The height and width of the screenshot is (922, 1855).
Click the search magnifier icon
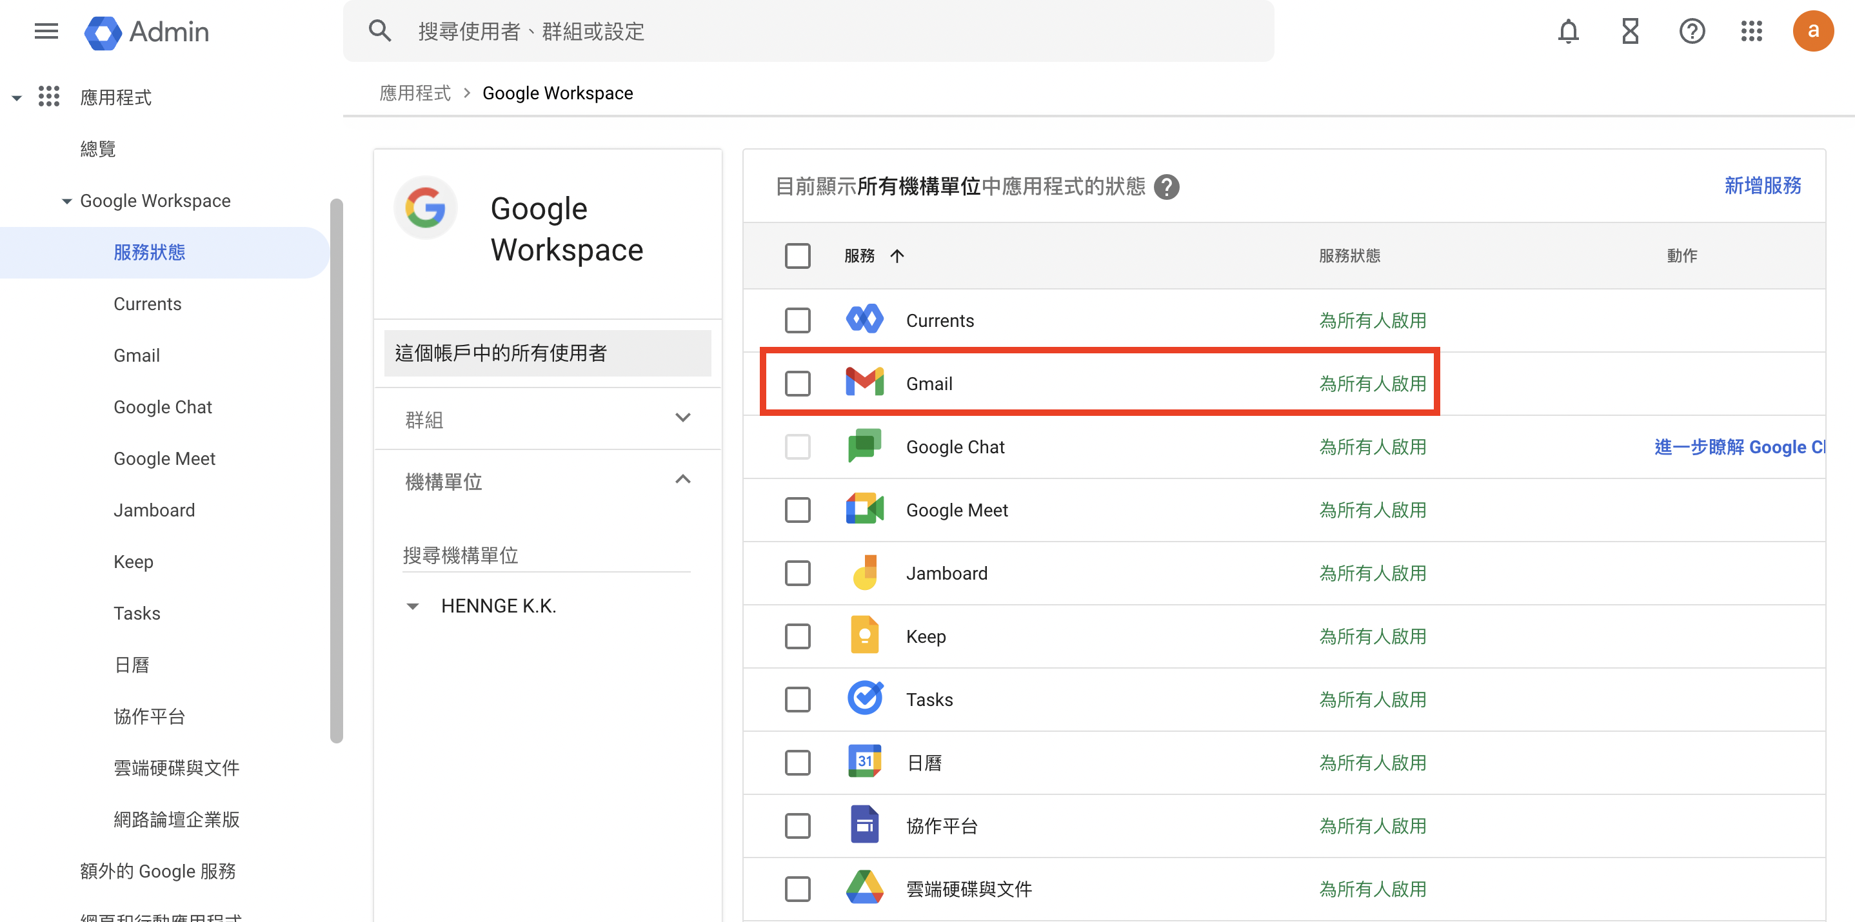[379, 31]
